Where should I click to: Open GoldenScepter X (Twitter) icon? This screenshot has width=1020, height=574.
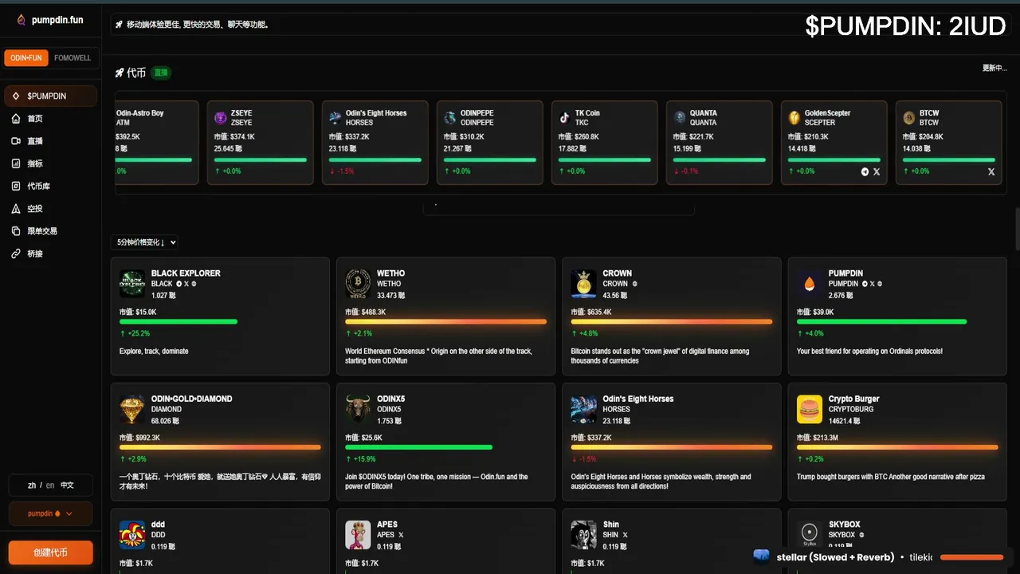(877, 171)
